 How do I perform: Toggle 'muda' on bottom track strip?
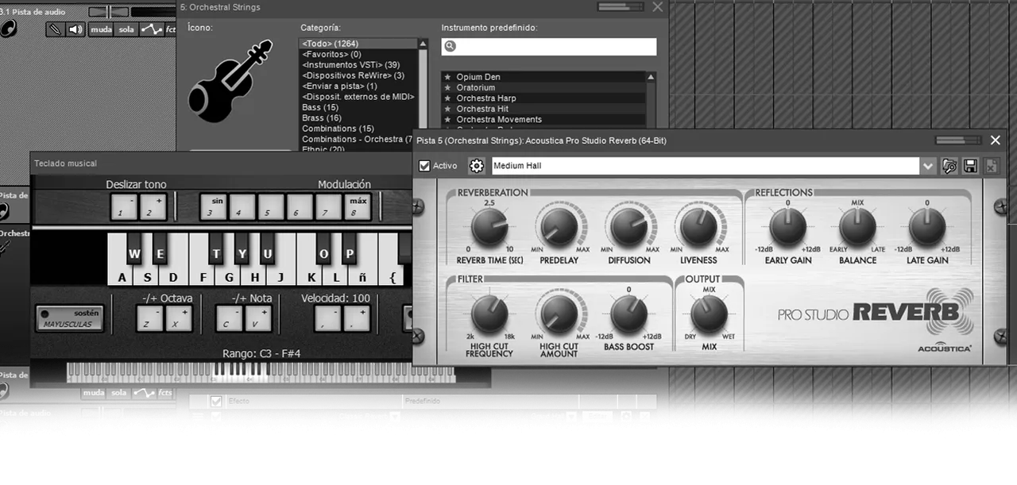pos(94,392)
